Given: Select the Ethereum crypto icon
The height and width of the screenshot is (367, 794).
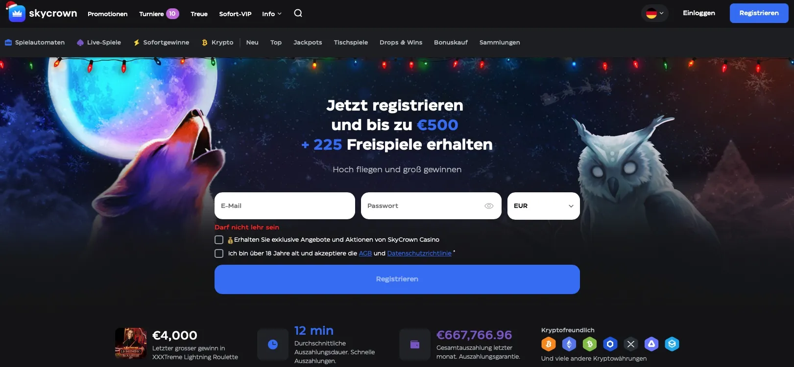Looking at the screenshot, I should (x=569, y=344).
